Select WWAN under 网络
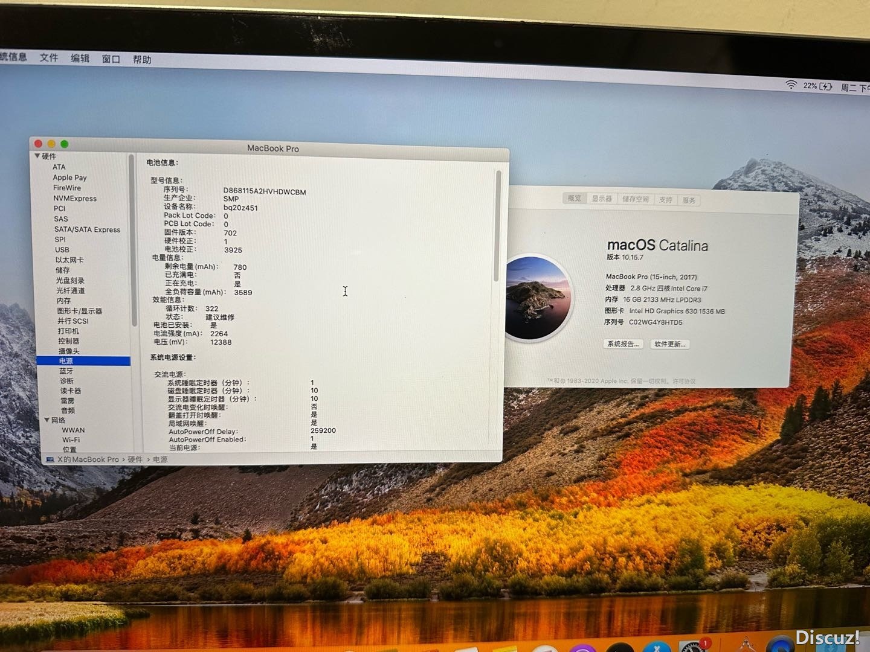 pyautogui.click(x=73, y=430)
